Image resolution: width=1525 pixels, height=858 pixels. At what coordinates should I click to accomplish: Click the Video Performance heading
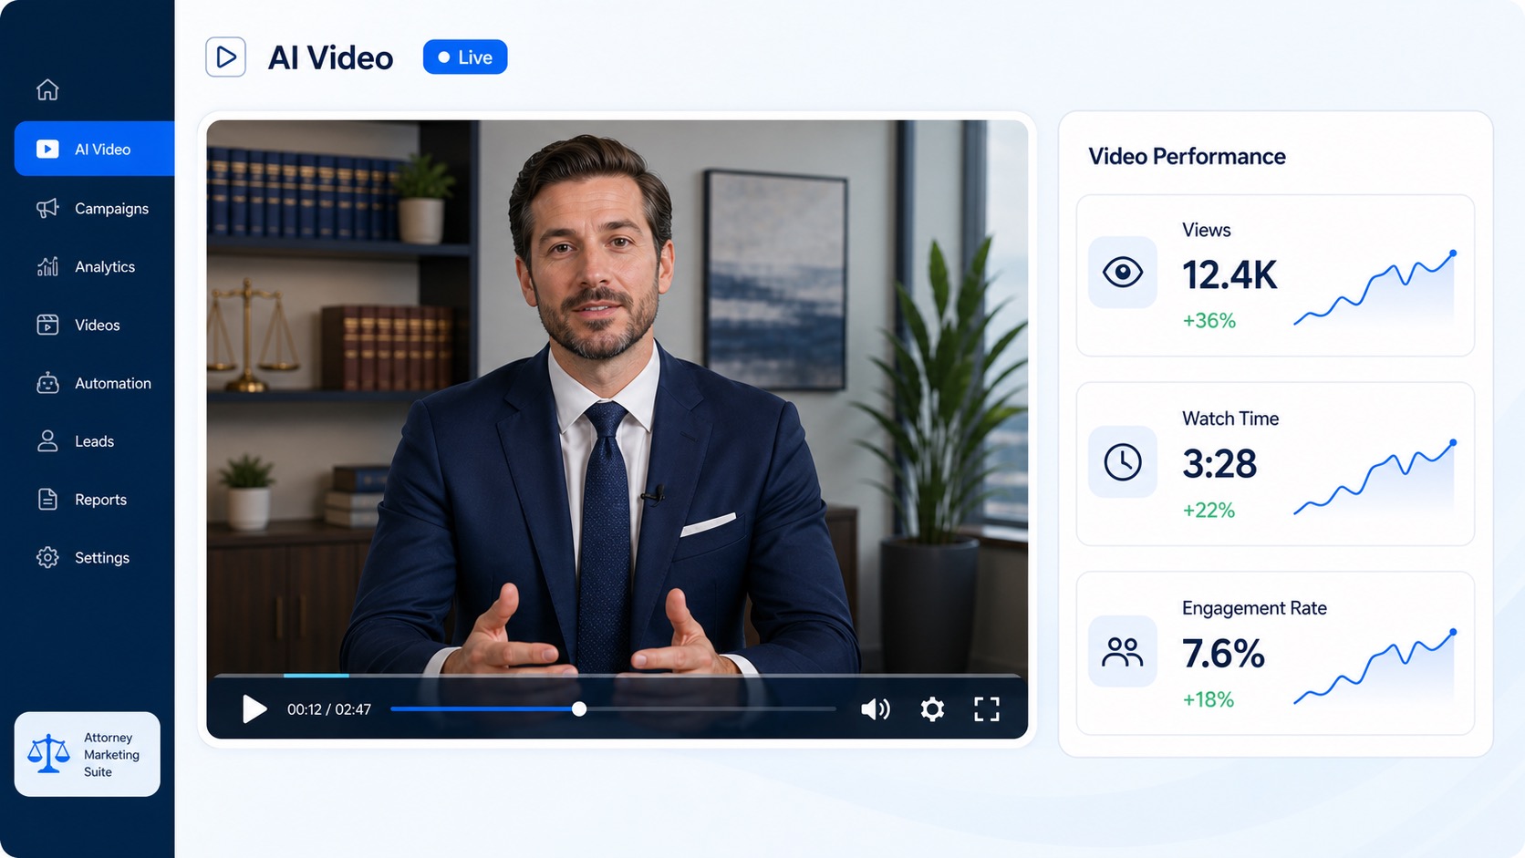tap(1187, 156)
